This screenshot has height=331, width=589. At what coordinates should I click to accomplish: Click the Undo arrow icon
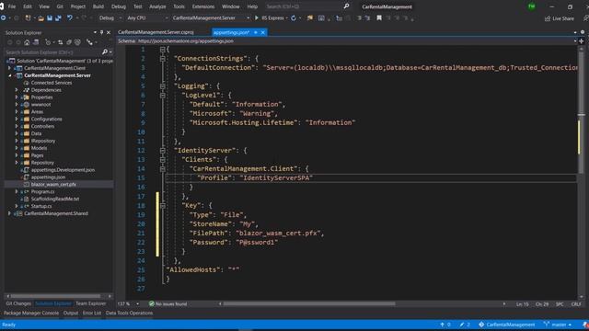[70, 18]
